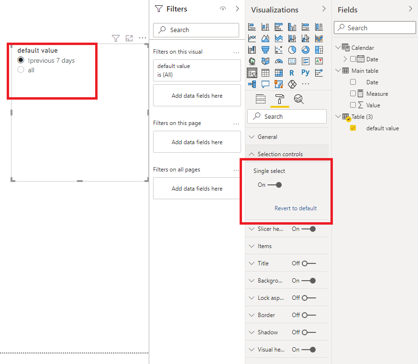
Task: Select the Treemap visualization
Action: tap(319, 50)
